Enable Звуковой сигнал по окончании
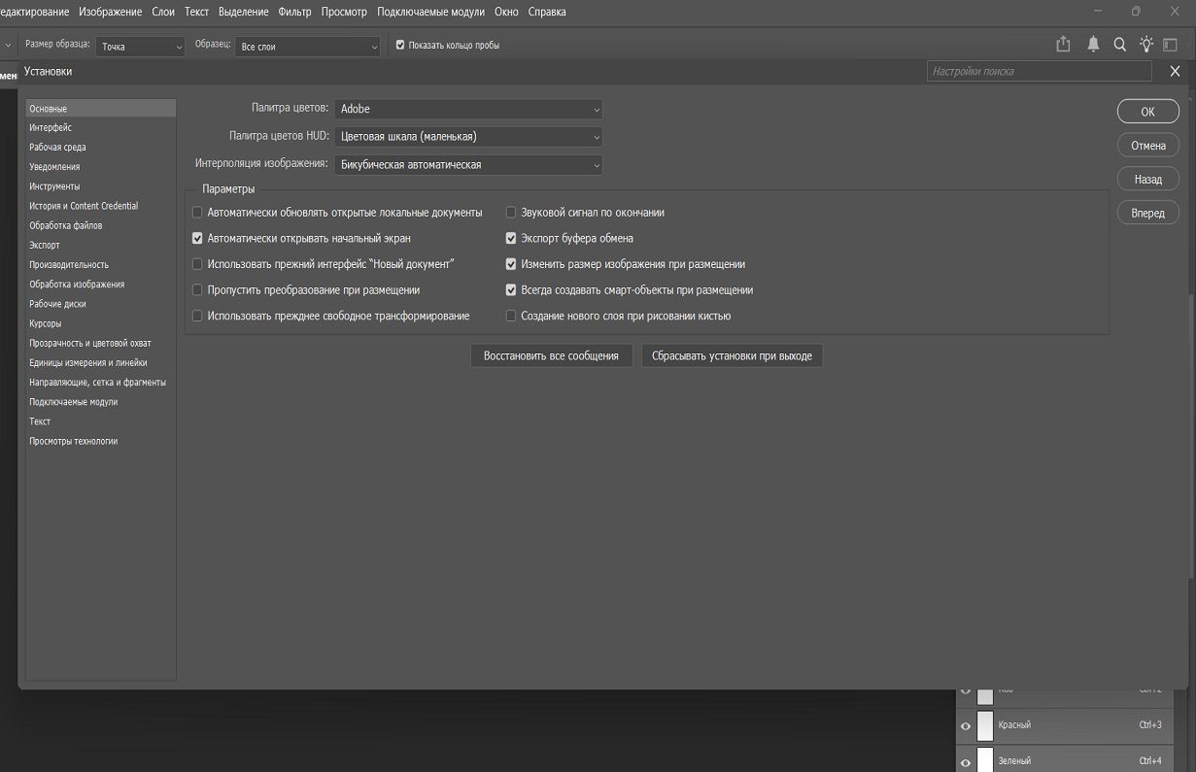Image resolution: width=1196 pixels, height=772 pixels. [511, 212]
